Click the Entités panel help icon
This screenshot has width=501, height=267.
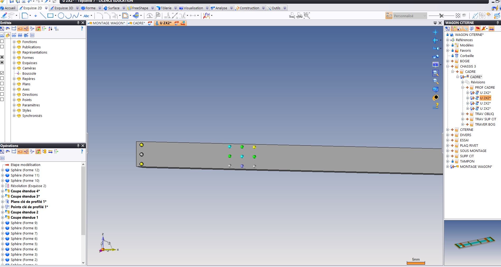(x=82, y=28)
